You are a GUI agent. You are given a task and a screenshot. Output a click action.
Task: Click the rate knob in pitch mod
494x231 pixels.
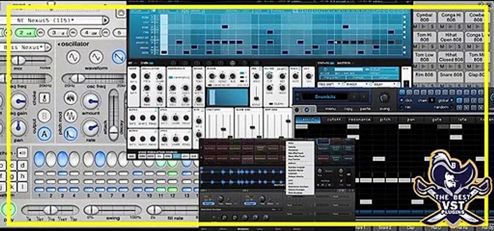pos(91,128)
